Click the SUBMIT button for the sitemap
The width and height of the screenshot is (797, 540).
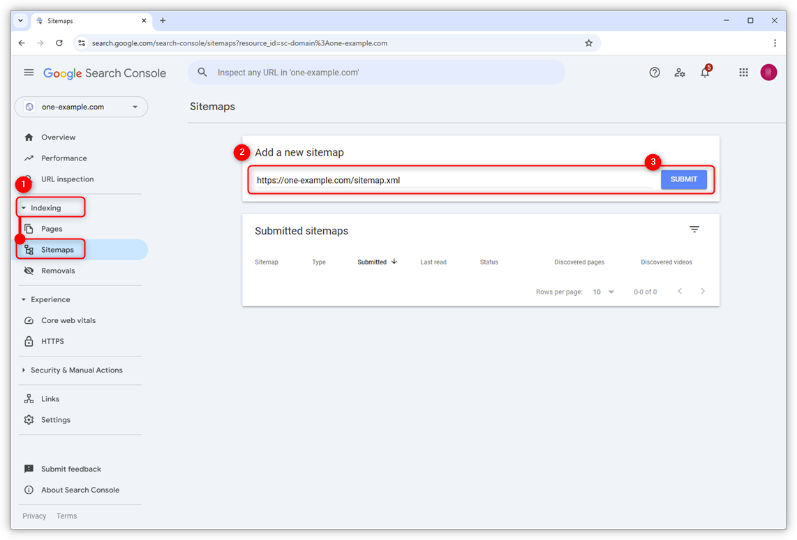[683, 179]
